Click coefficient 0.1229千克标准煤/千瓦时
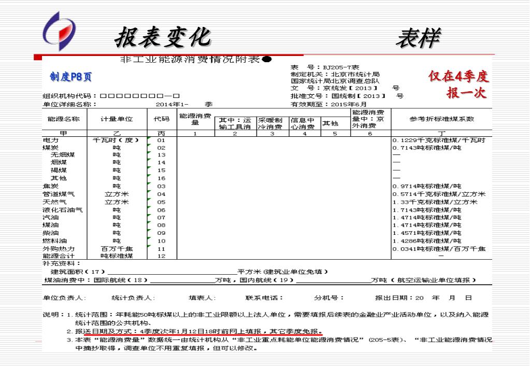The width and height of the screenshot is (530, 367). [x=439, y=140]
